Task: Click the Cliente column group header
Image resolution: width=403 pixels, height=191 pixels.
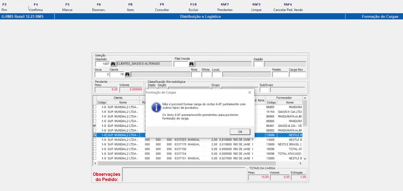Action: click(118, 98)
